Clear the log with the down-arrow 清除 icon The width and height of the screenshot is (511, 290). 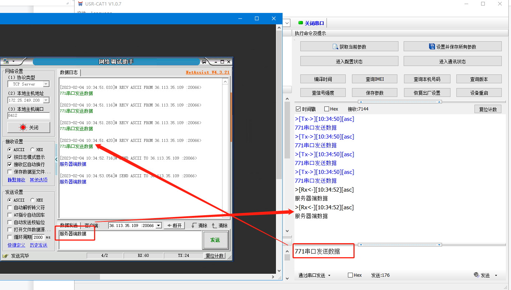pyautogui.click(x=199, y=226)
